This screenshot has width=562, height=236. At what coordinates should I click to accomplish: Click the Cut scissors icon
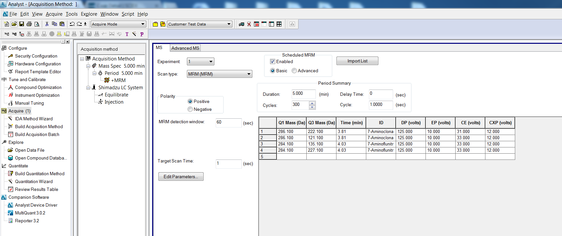pyautogui.click(x=47, y=24)
